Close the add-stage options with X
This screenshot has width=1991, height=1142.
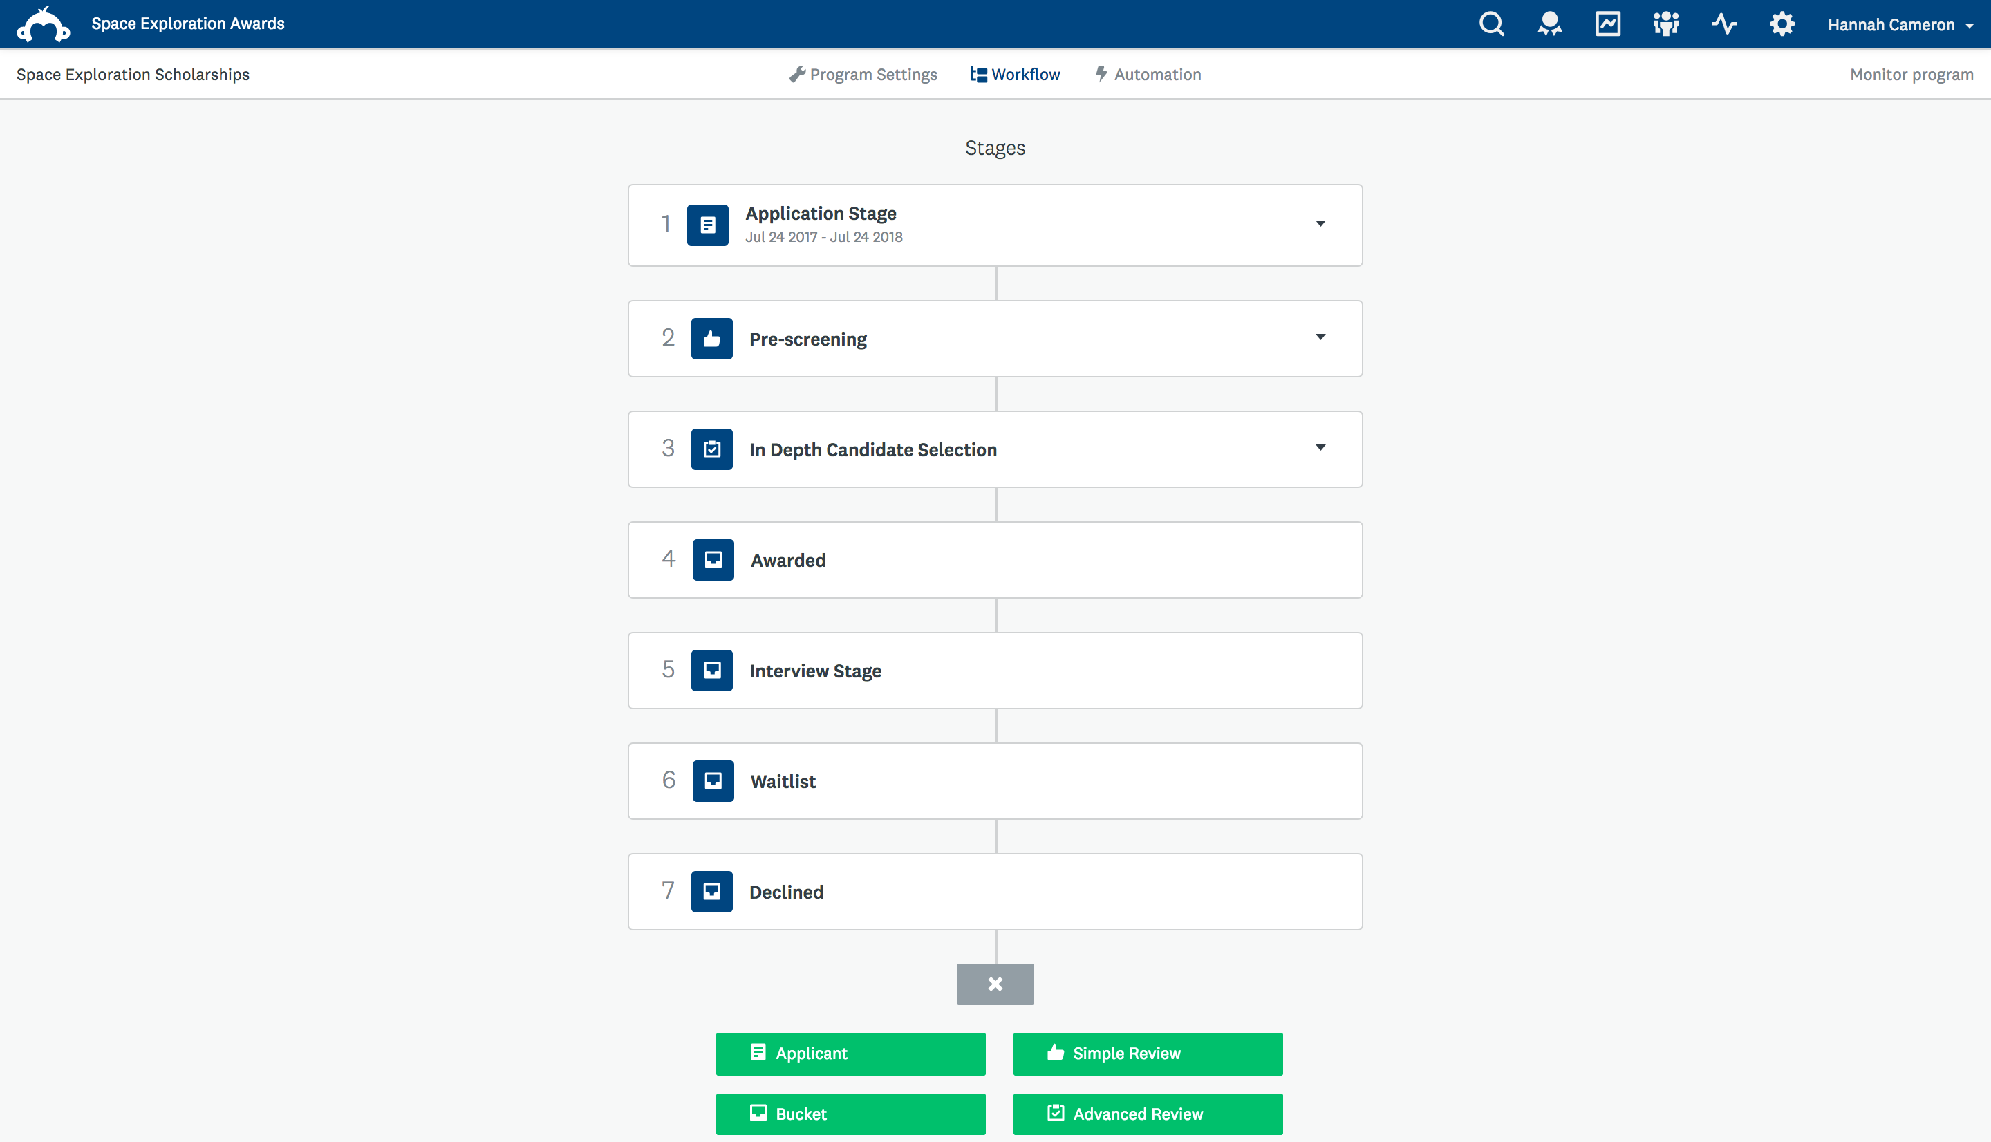pos(995,984)
